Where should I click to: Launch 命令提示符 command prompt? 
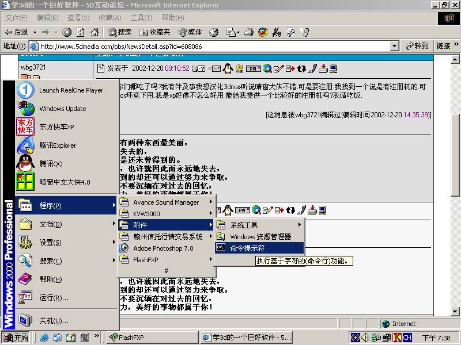coord(259,248)
